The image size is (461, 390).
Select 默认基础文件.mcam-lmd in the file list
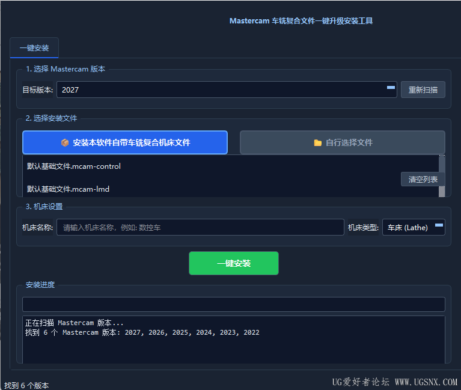[68, 189]
